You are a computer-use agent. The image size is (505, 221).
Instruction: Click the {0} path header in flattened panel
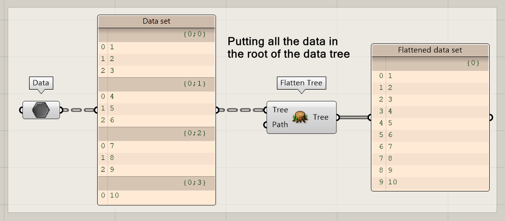point(430,64)
